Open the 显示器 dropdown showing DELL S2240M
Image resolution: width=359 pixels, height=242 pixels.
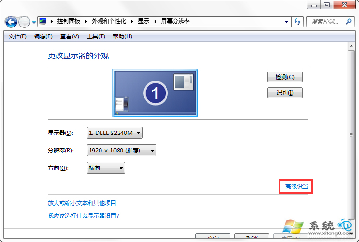tap(115, 133)
